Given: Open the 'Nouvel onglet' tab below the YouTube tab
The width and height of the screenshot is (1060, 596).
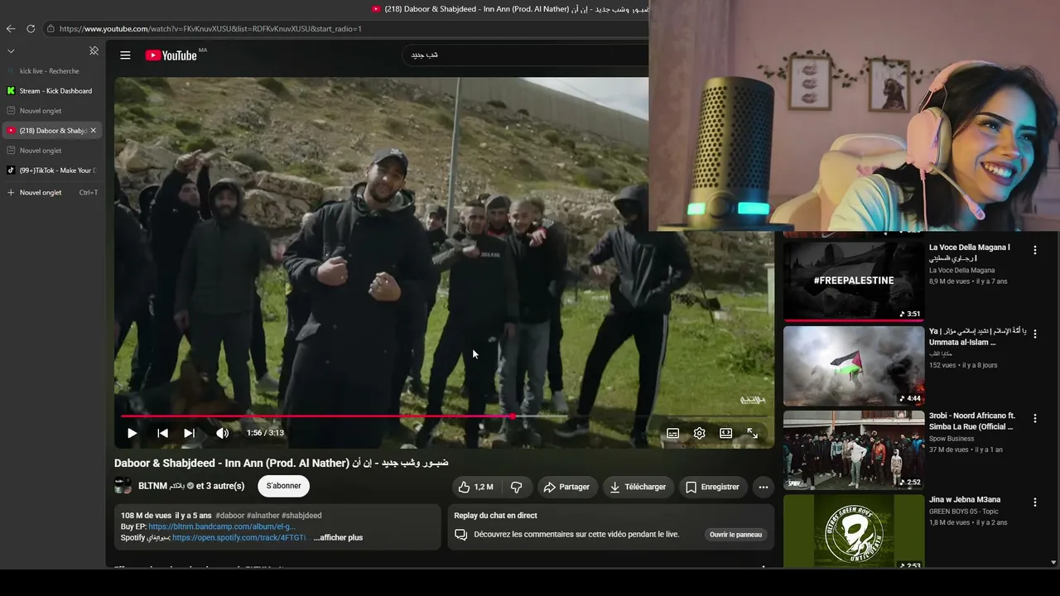Looking at the screenshot, I should 51,151.
